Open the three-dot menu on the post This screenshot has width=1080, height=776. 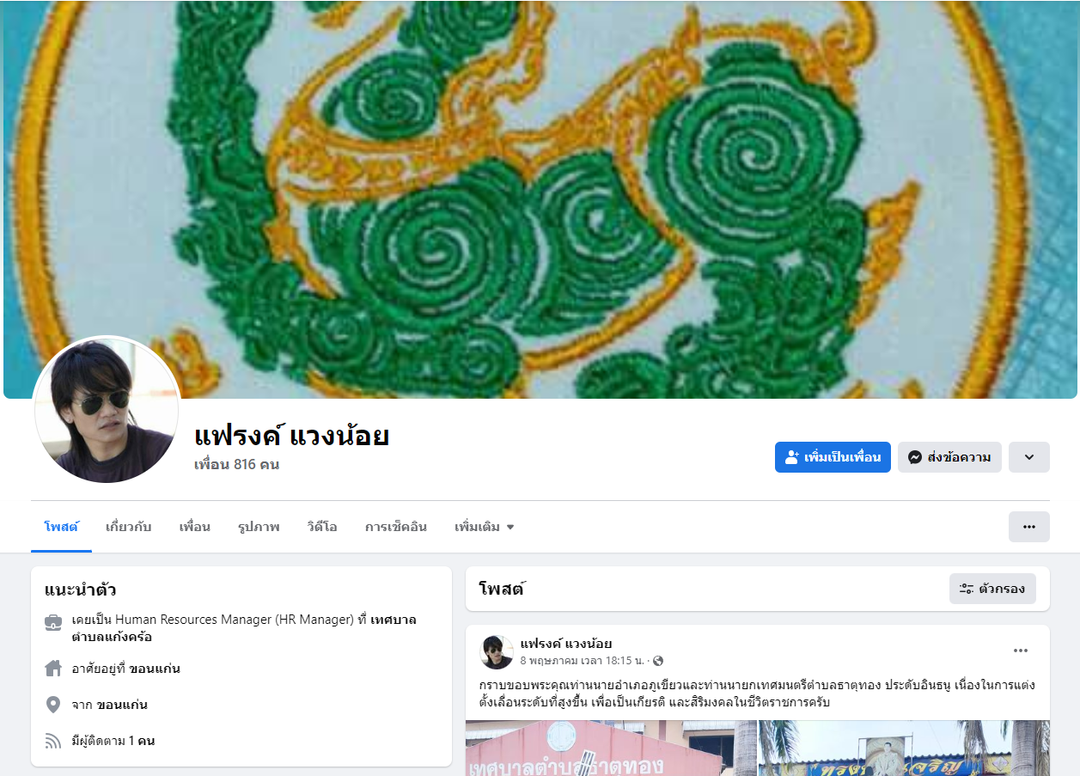[1021, 651]
